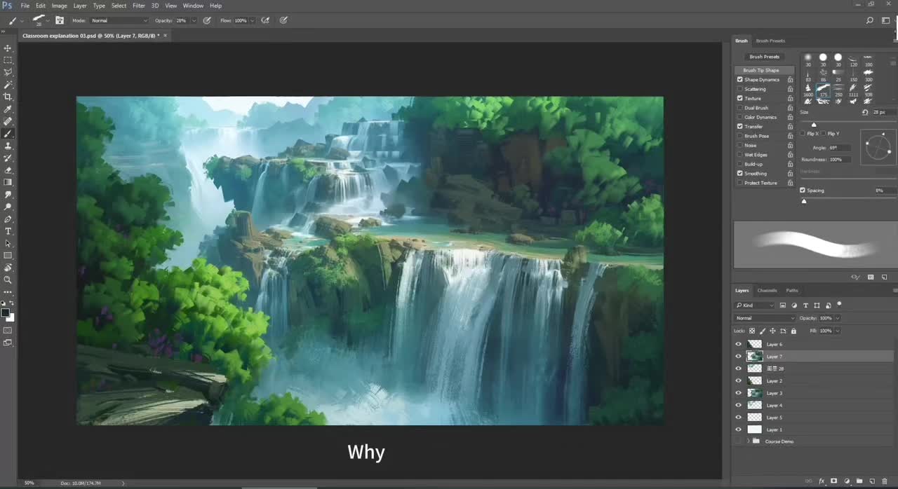
Task: Toggle Shape Dynamics checkbox
Action: pos(739,79)
